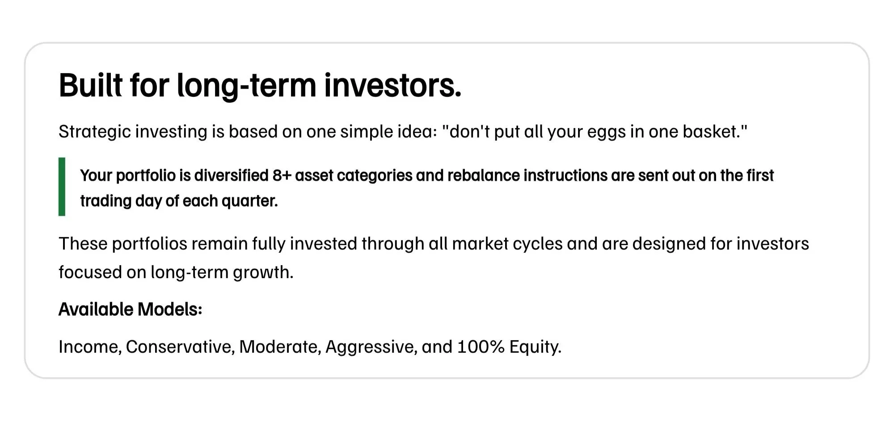Select the quoted phrase about eggs in one basket
The height and width of the screenshot is (422, 894).
(x=594, y=132)
